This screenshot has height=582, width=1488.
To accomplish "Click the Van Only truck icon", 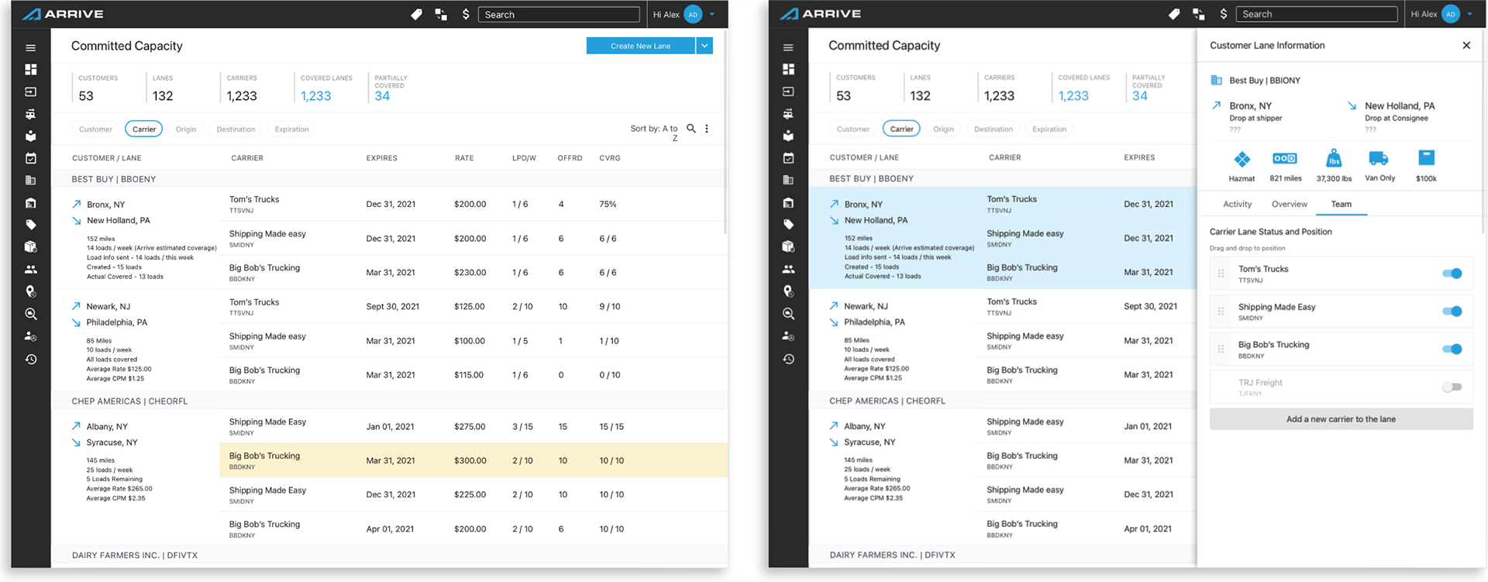I will tap(1379, 158).
